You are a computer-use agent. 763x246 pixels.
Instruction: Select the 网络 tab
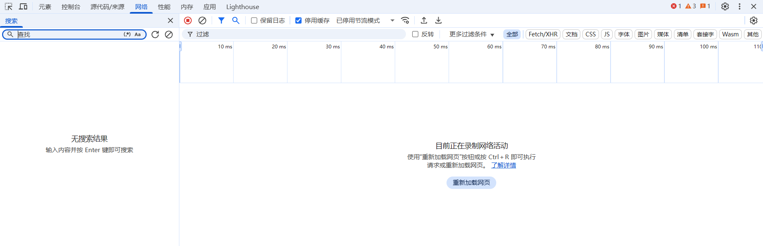(141, 7)
